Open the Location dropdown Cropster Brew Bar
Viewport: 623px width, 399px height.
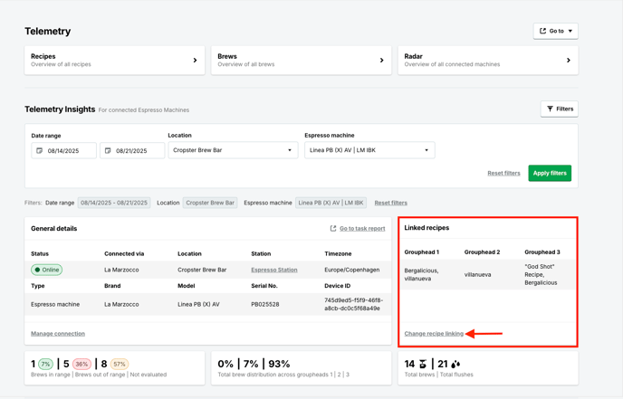[x=233, y=150]
